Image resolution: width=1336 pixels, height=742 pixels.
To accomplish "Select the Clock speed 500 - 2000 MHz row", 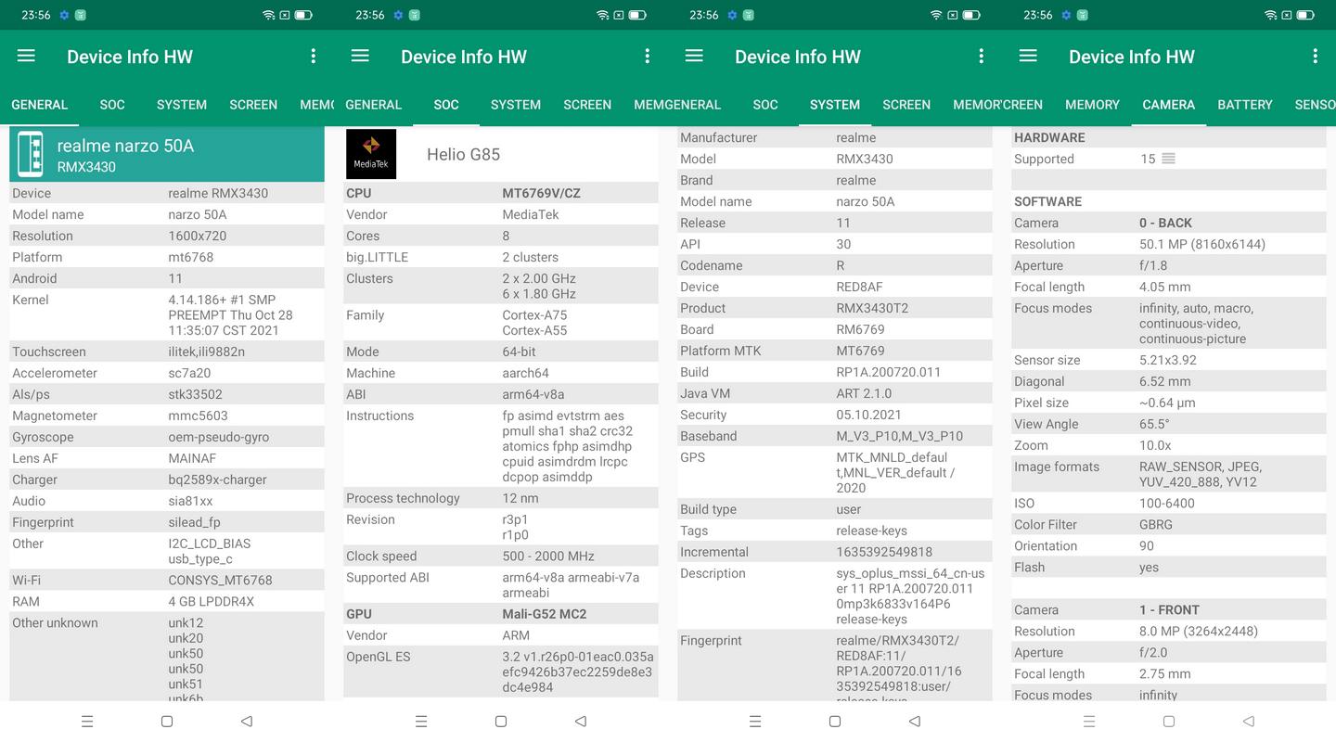I will coord(501,556).
